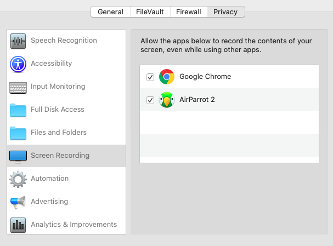Select the AirParrot 2 row label

click(x=198, y=100)
